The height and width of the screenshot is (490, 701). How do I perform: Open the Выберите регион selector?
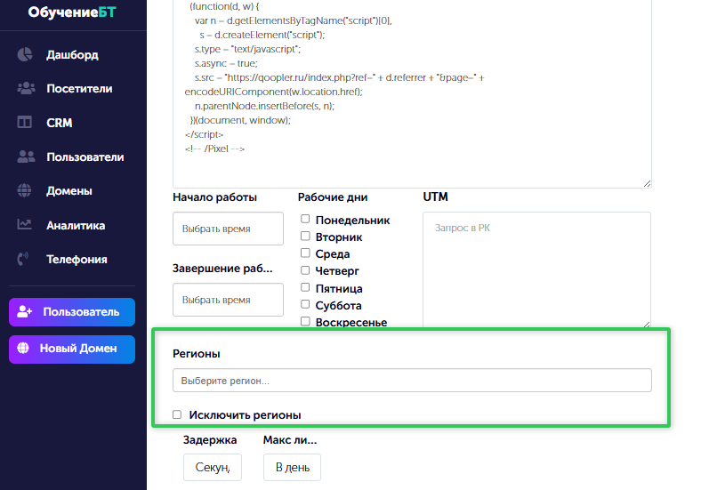click(412, 381)
